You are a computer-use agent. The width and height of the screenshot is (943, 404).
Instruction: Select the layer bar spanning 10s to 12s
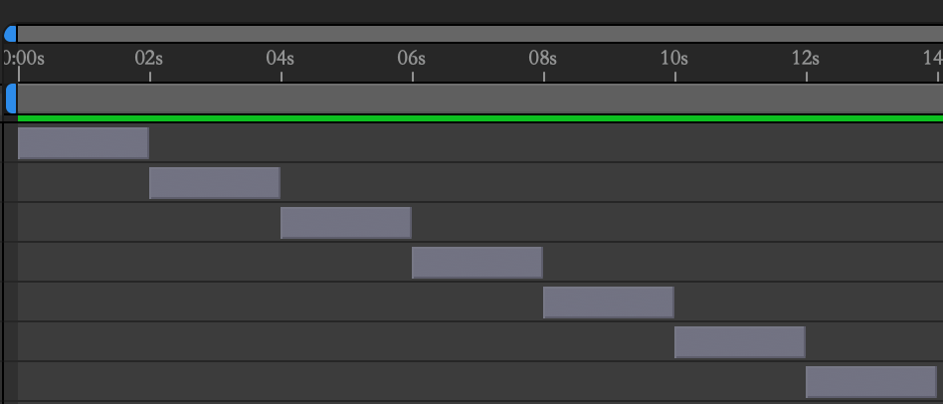coord(740,342)
